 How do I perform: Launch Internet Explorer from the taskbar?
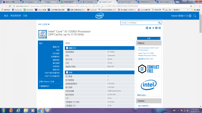pos(19,110)
